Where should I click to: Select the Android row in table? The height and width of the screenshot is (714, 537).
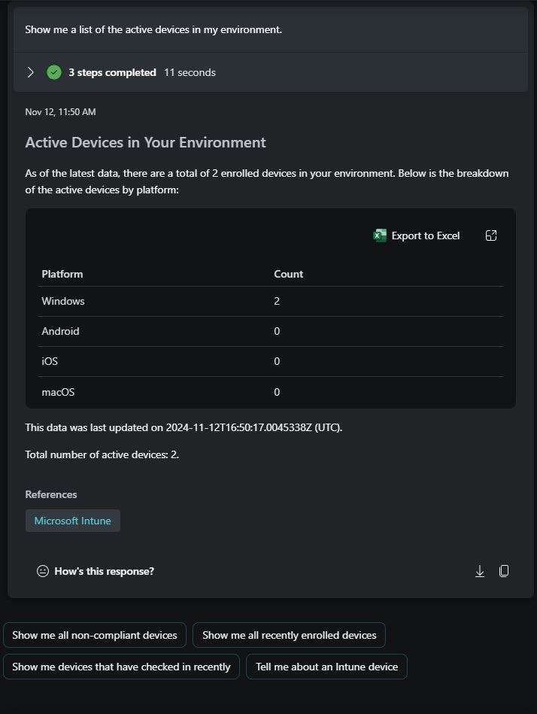pos(271,331)
